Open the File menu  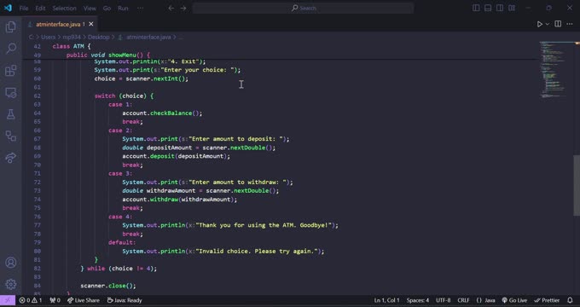click(x=24, y=9)
